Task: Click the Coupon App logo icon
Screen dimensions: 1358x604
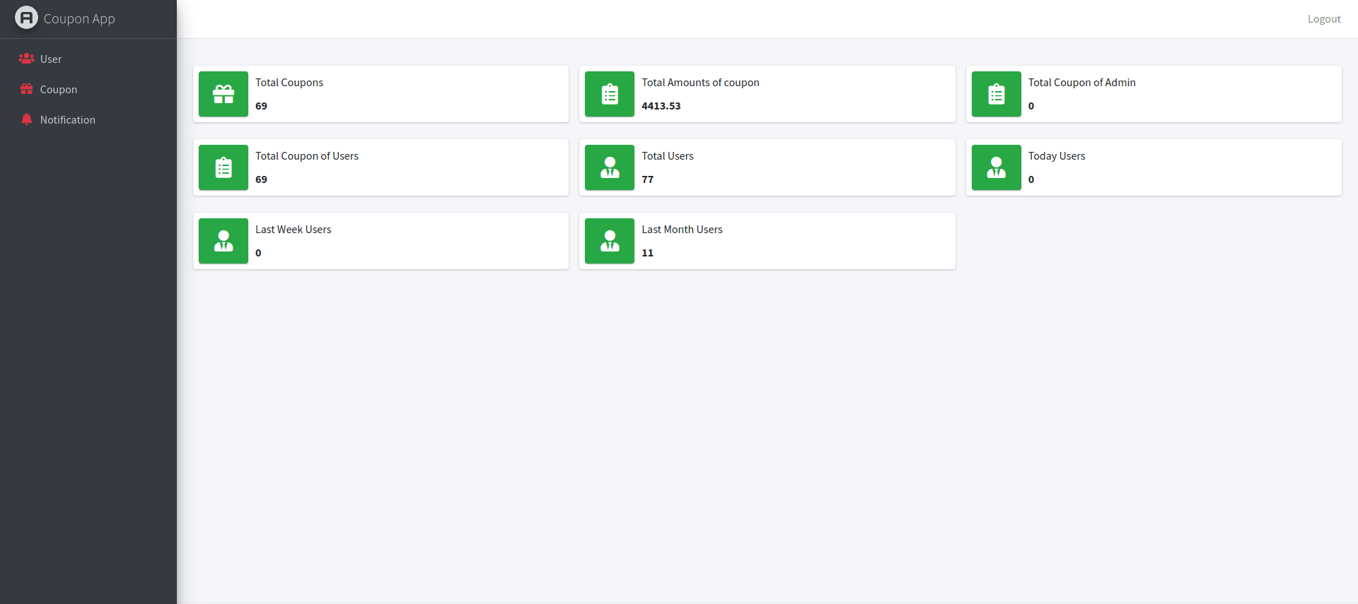Action: pyautogui.click(x=26, y=18)
